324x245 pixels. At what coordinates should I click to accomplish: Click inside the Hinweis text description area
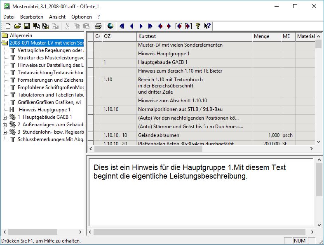point(201,192)
